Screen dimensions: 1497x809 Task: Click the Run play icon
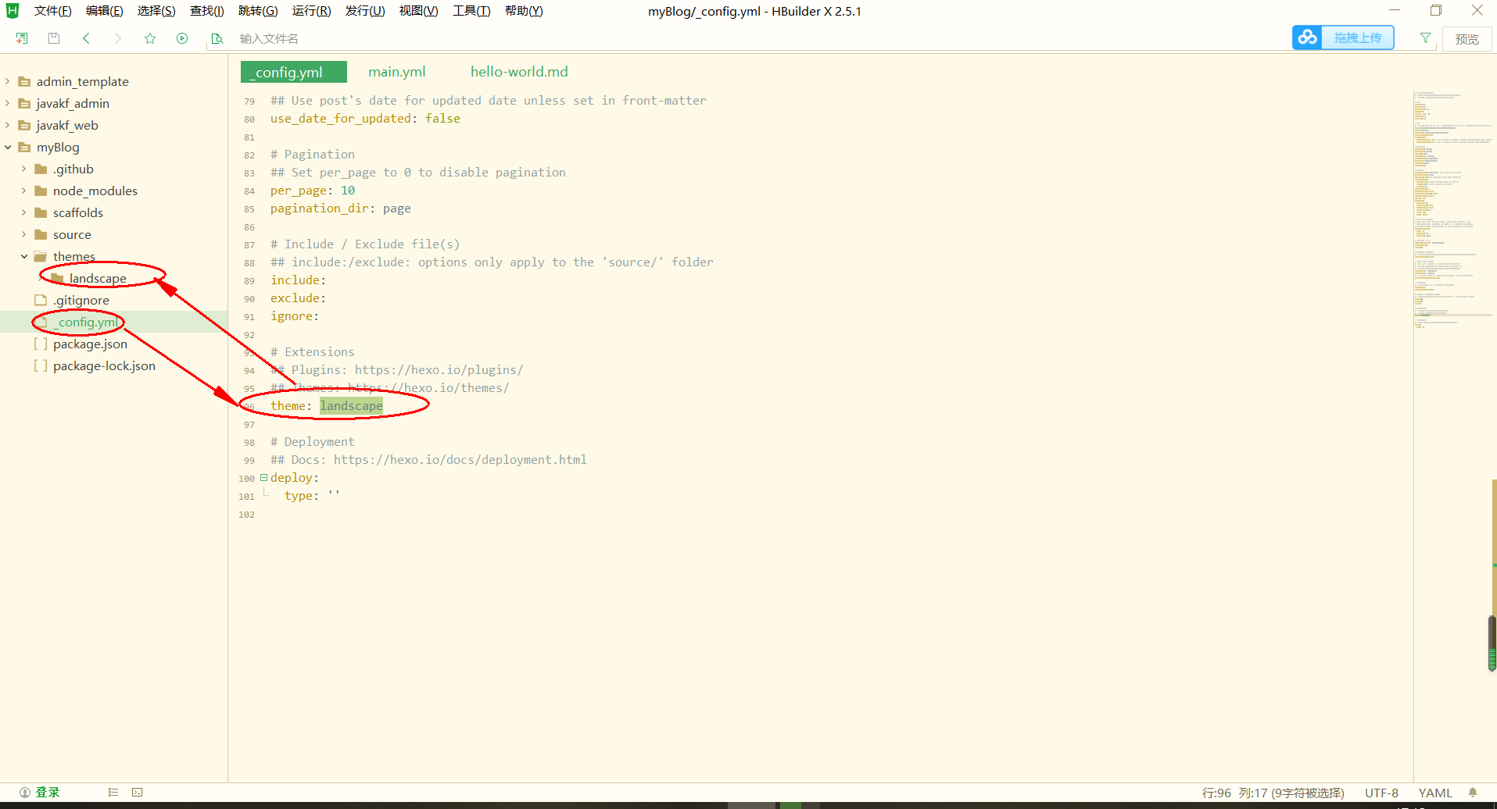(182, 38)
